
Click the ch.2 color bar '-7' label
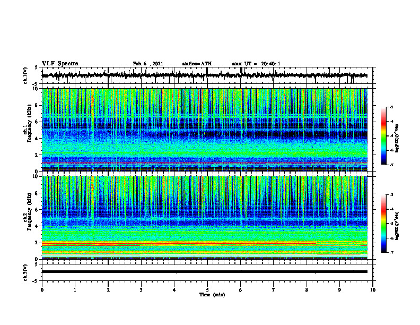[391, 253]
